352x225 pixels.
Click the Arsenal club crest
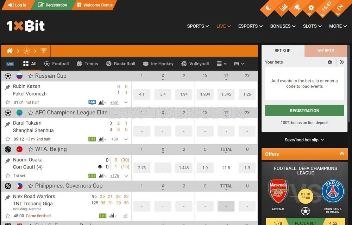pyautogui.click(x=278, y=191)
